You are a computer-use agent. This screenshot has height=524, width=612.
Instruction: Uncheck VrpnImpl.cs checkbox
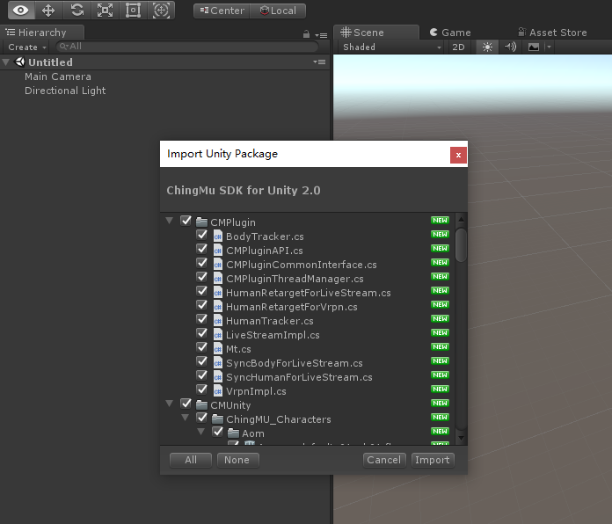coord(201,389)
